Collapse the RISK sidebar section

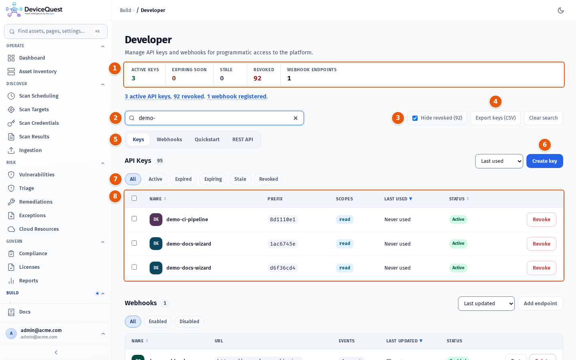pos(103,163)
